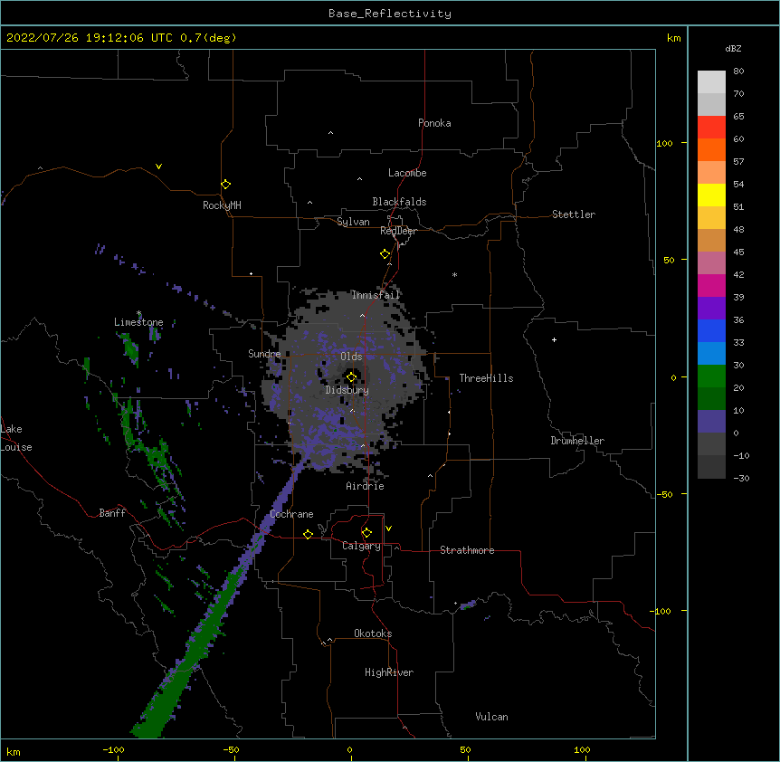
Task: Click the Olds label
Action: coord(351,357)
